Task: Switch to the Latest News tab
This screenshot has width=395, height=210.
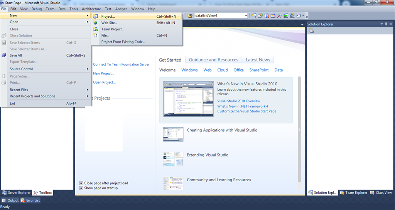Action: [258, 60]
